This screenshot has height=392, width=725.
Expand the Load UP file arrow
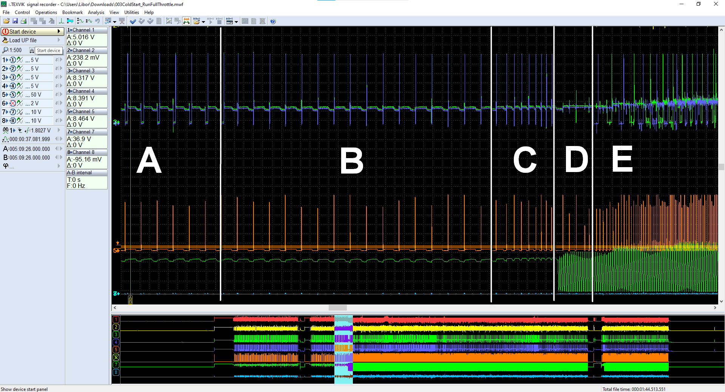point(59,40)
